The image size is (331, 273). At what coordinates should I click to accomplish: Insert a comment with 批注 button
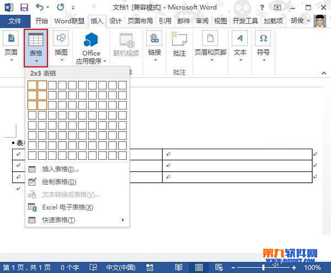(179, 44)
